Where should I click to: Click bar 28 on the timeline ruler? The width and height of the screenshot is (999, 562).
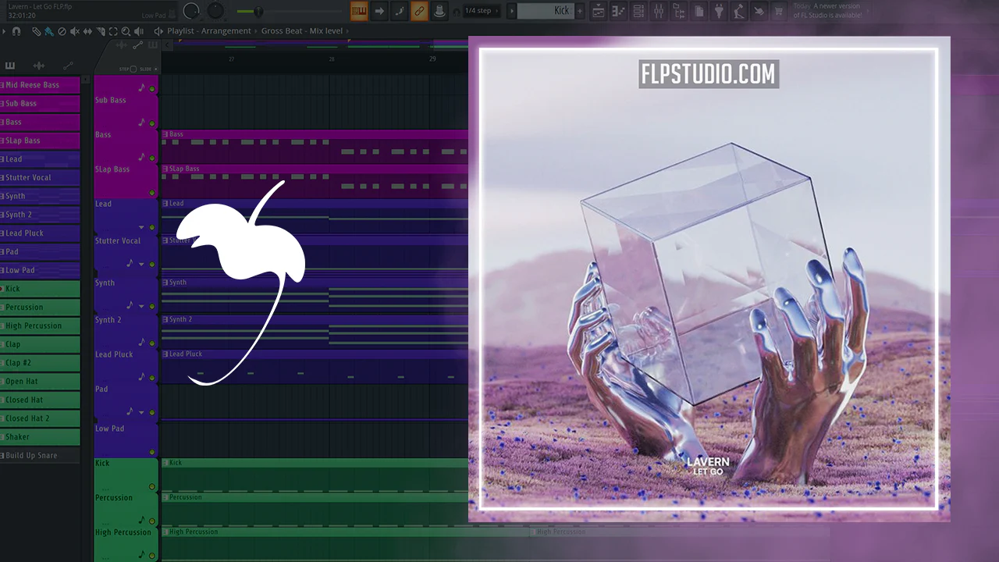coord(332,59)
